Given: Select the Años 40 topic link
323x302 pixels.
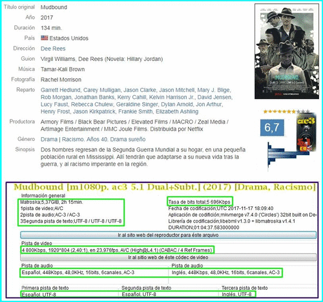Looking at the screenshot, I should coord(97,139).
